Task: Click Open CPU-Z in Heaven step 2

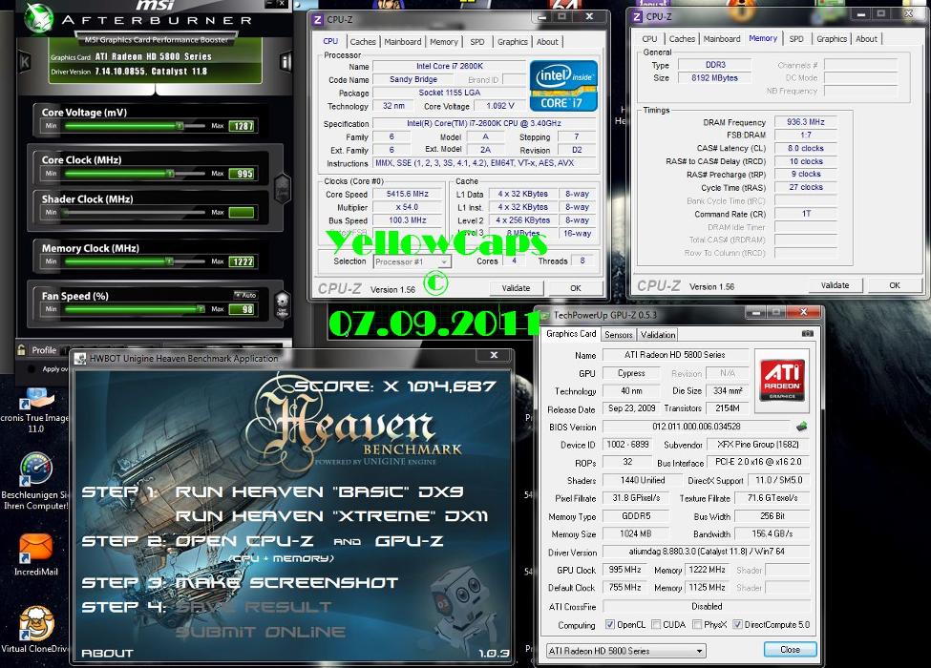Action: click(244, 541)
